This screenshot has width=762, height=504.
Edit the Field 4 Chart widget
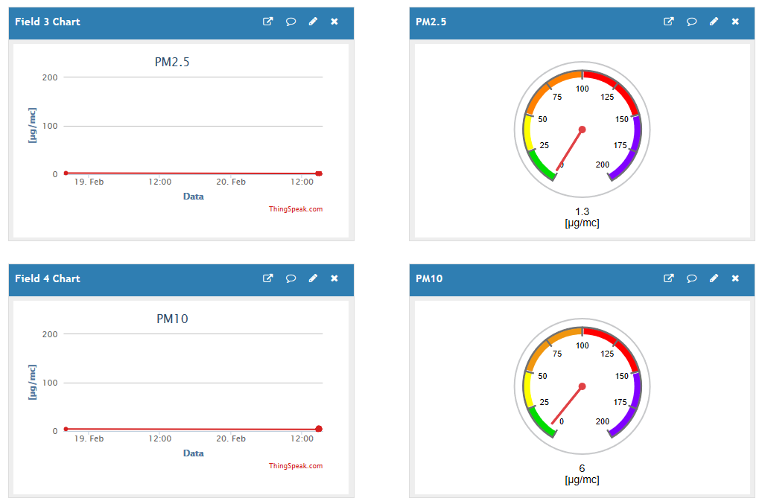[x=313, y=278]
